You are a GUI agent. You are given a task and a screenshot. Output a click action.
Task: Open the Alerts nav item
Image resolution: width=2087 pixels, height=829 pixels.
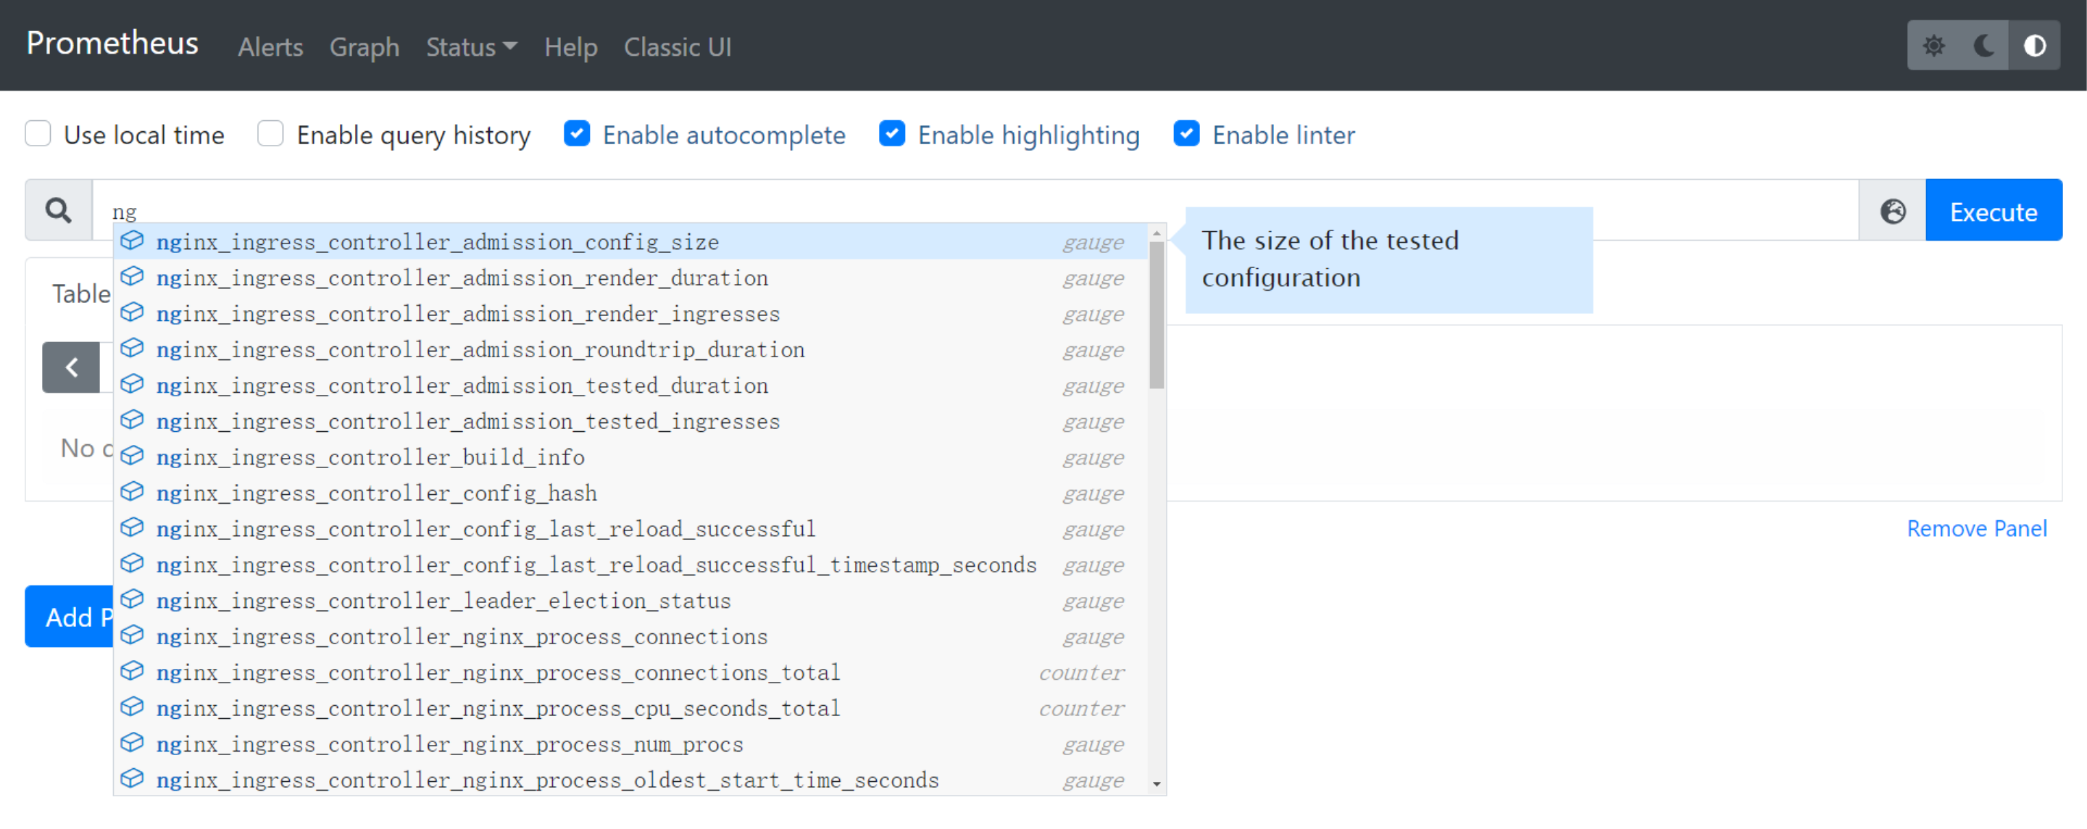point(270,47)
